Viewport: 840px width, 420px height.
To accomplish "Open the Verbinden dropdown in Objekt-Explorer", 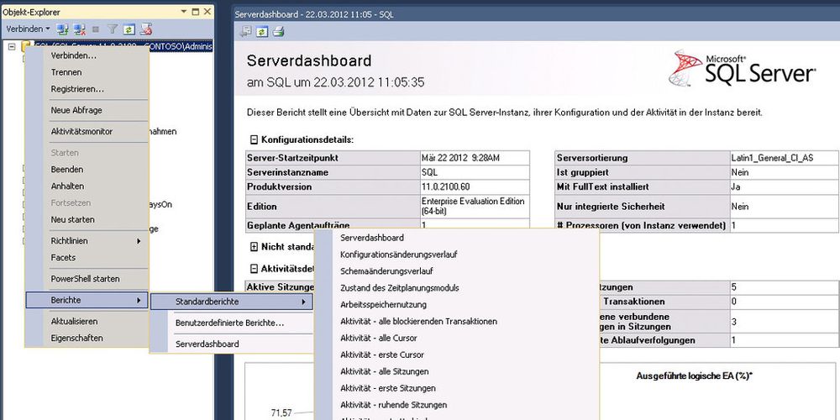I will 28,29.
